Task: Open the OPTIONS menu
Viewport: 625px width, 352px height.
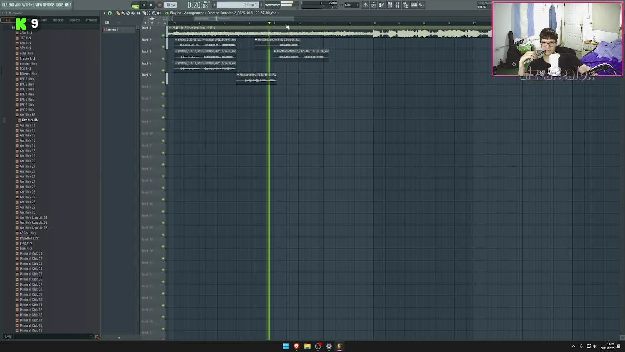Action: (x=48, y=5)
